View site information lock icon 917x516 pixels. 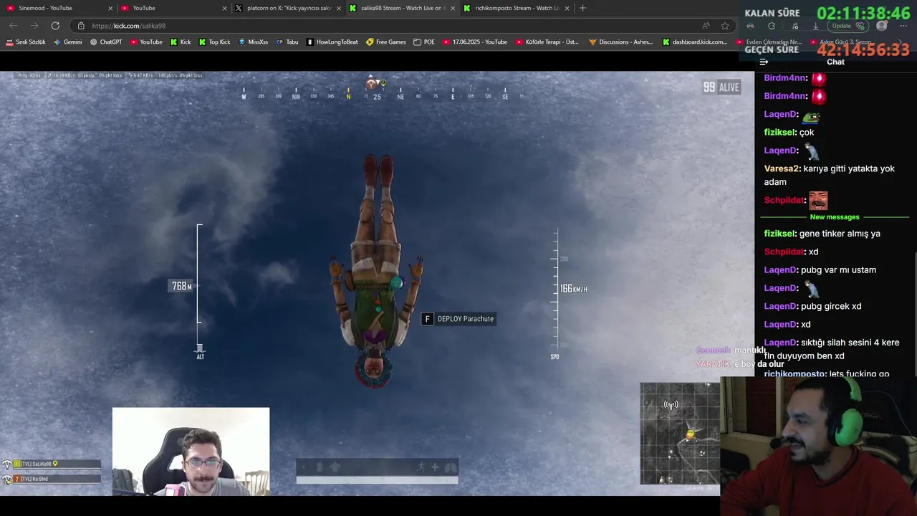point(81,26)
